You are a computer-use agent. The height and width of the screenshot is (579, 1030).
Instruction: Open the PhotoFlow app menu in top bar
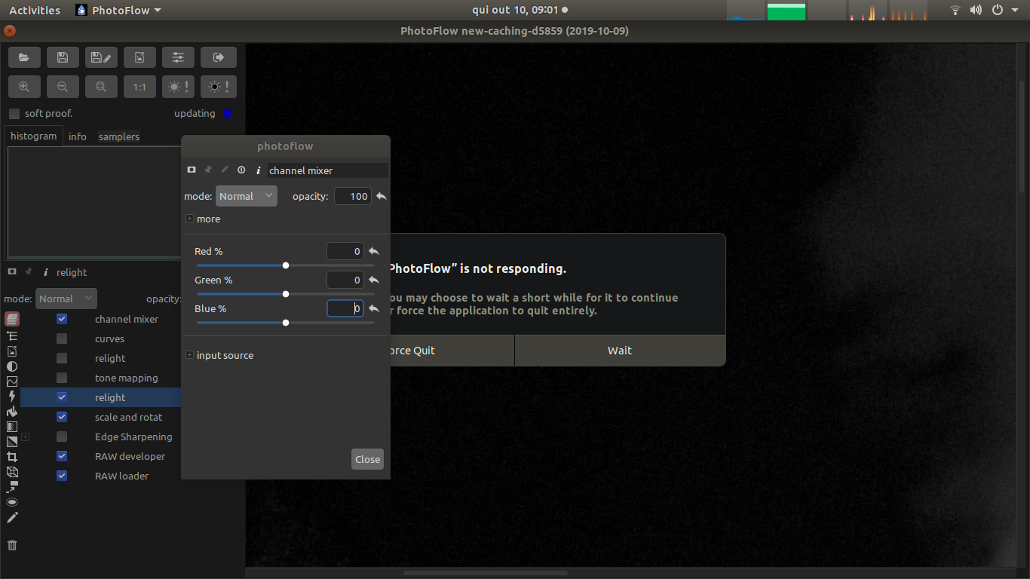[119, 11]
